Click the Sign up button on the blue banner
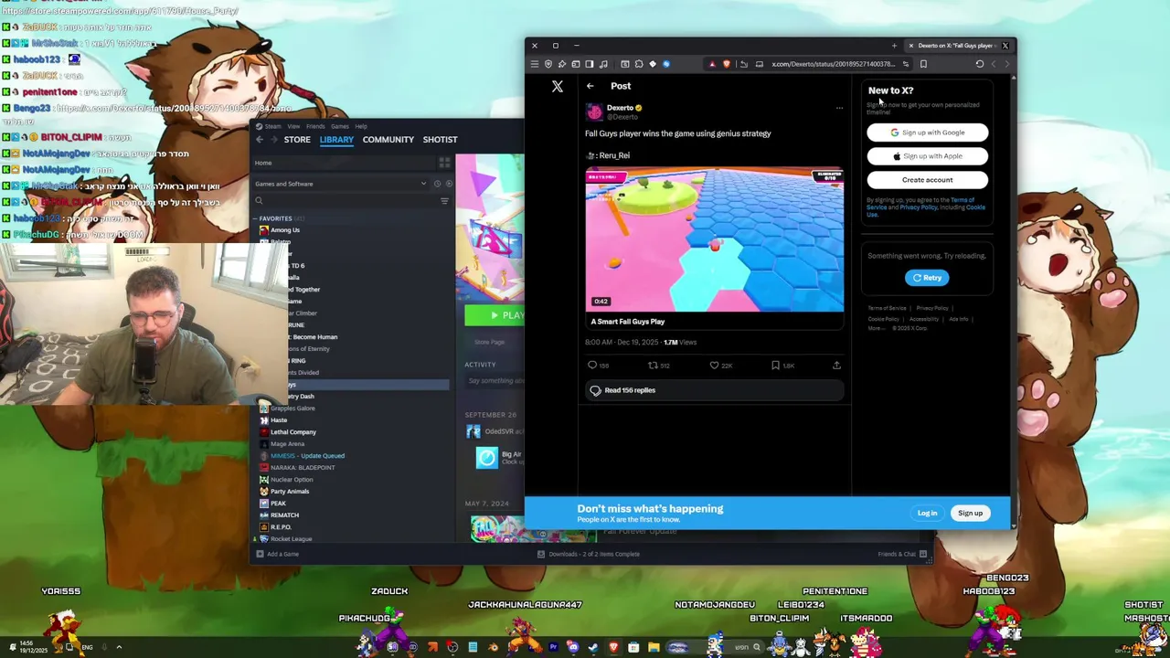The height and width of the screenshot is (658, 1170). point(970,514)
